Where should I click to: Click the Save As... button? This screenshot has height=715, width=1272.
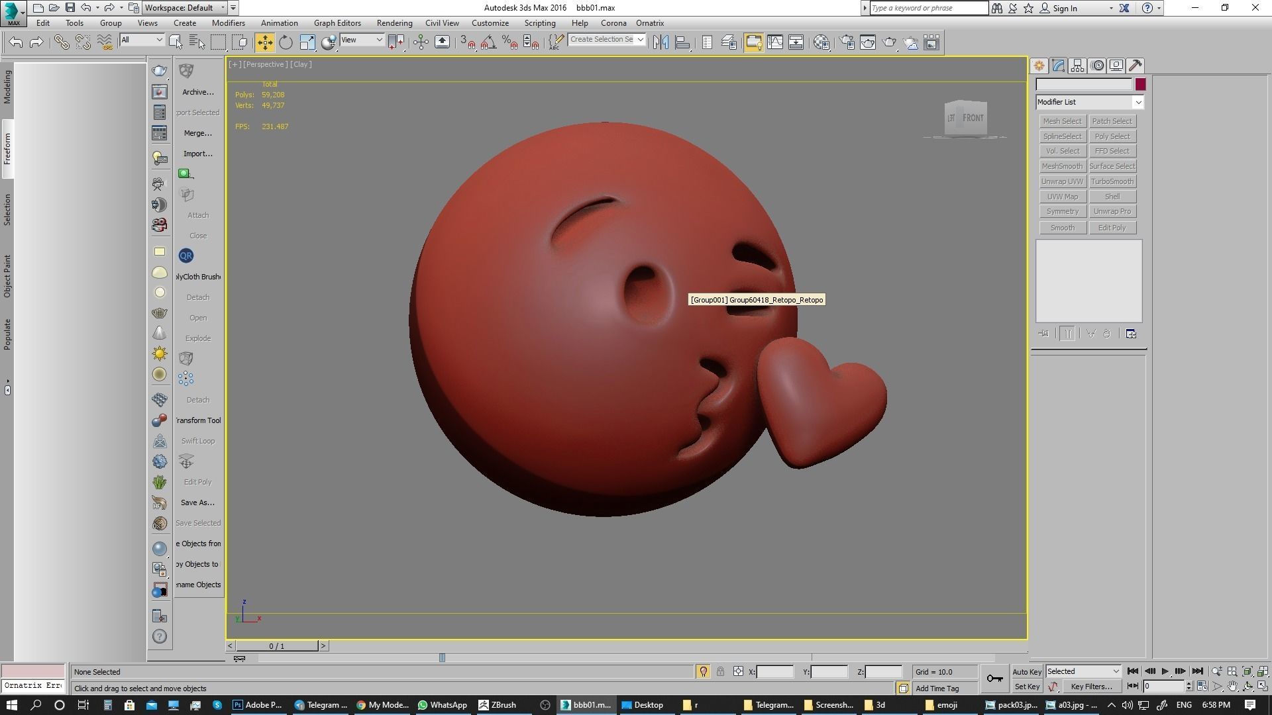pyautogui.click(x=197, y=502)
